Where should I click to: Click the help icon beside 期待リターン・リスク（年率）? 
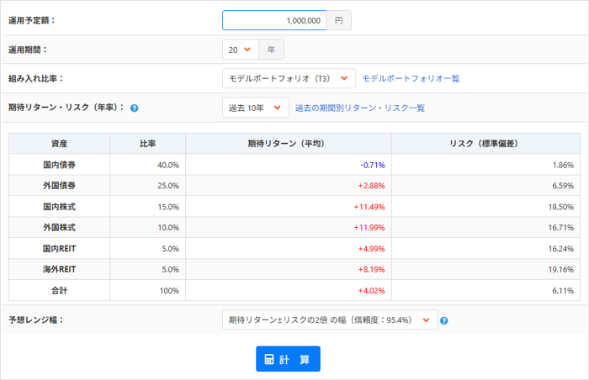[135, 108]
